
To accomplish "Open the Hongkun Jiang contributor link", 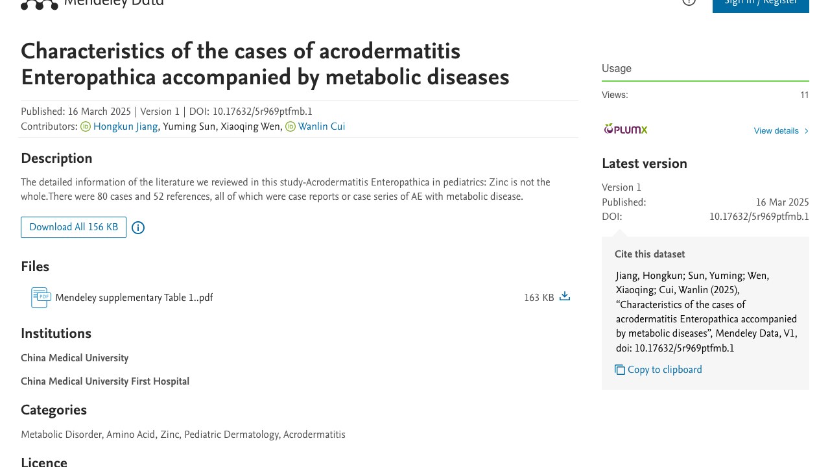I will coord(125,127).
